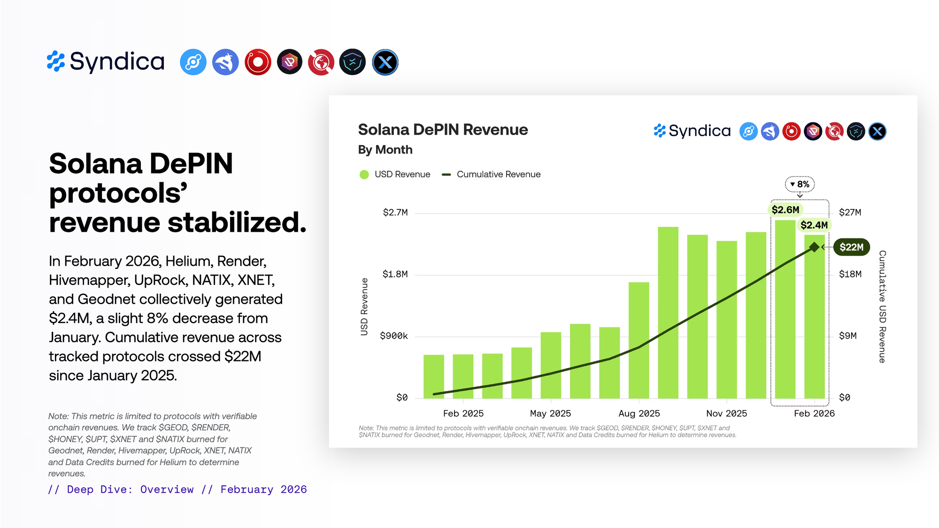Click the $22M cumulative total label
This screenshot has width=939, height=528.
coord(851,247)
